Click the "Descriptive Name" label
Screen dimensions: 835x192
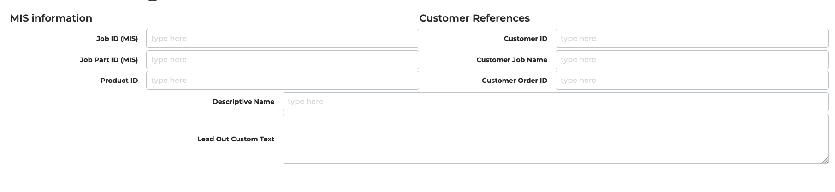(243, 102)
